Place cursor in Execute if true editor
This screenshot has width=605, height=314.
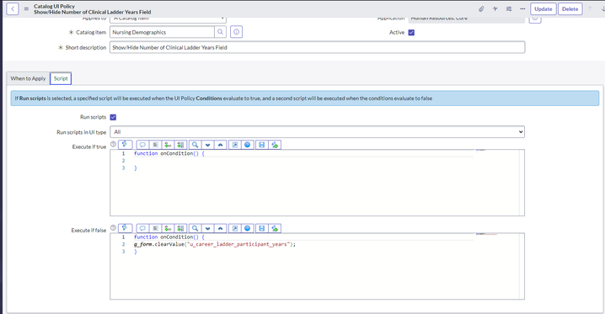(317, 183)
